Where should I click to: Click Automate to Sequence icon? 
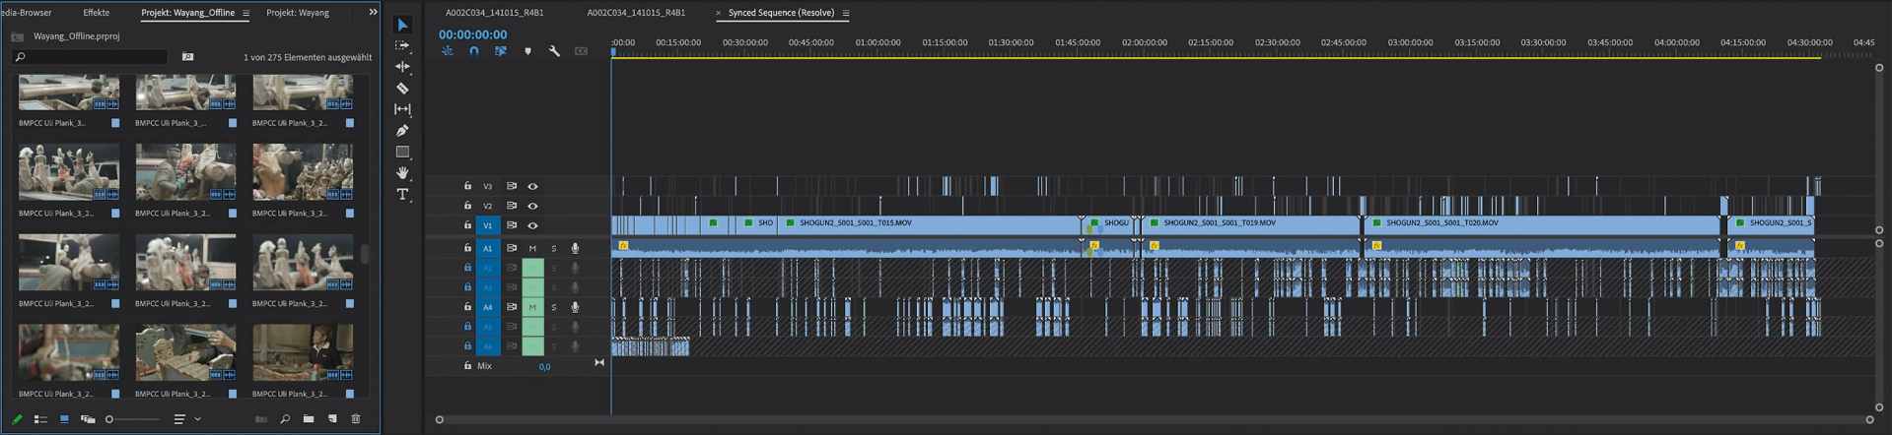click(x=261, y=419)
